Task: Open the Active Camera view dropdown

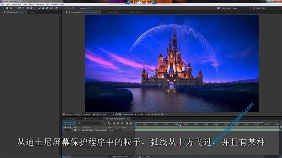Action: (x=129, y=114)
